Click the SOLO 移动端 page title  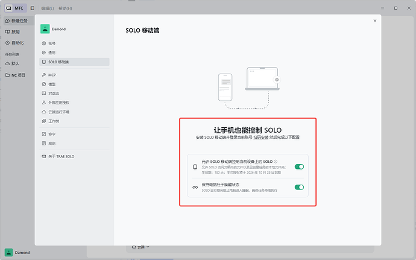(x=142, y=31)
